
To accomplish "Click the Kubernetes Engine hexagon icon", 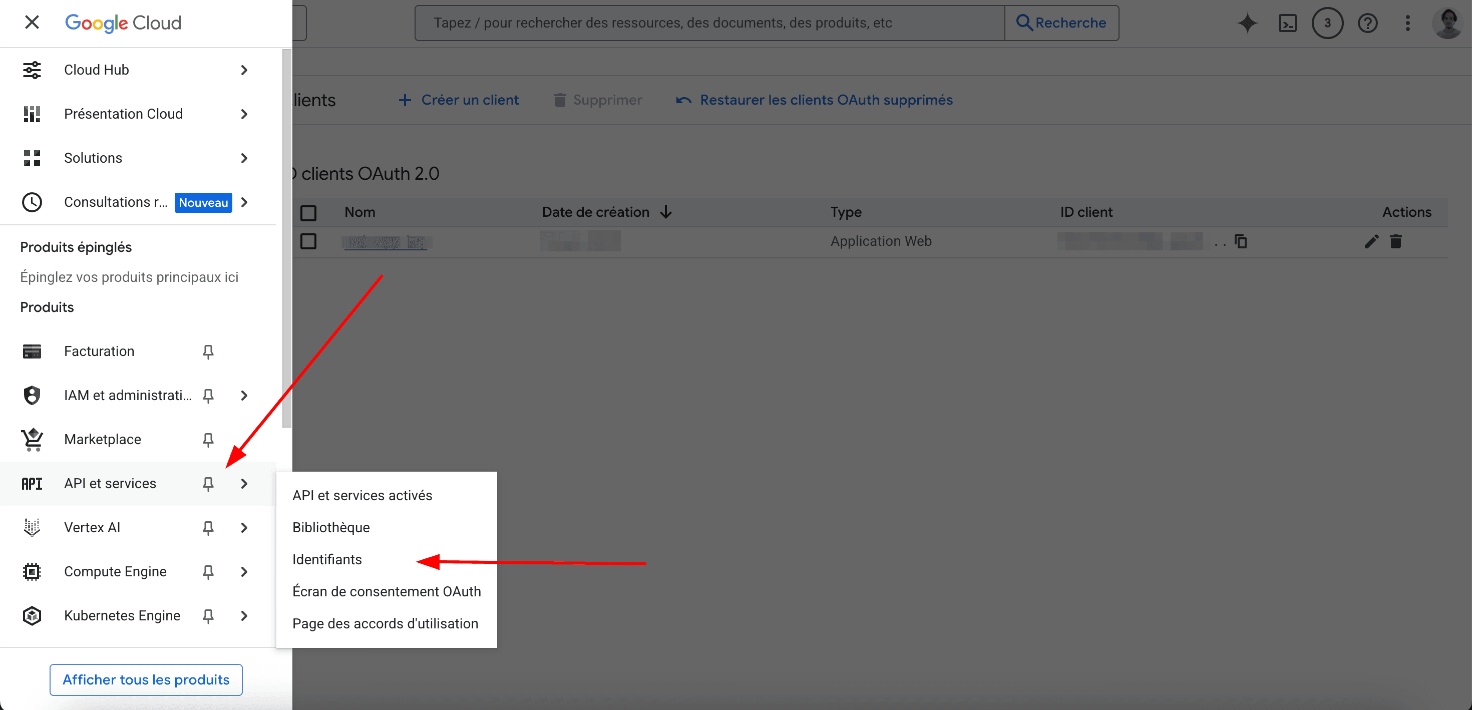I will (x=32, y=615).
